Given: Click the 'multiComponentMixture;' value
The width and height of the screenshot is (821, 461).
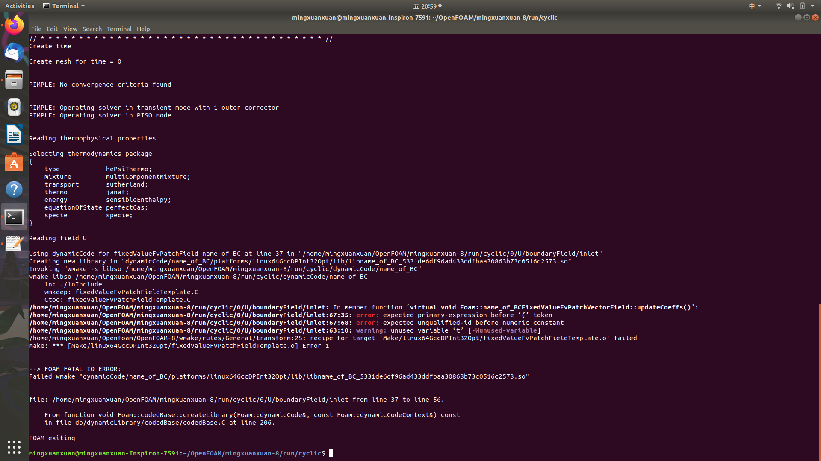Looking at the screenshot, I should coord(148,177).
